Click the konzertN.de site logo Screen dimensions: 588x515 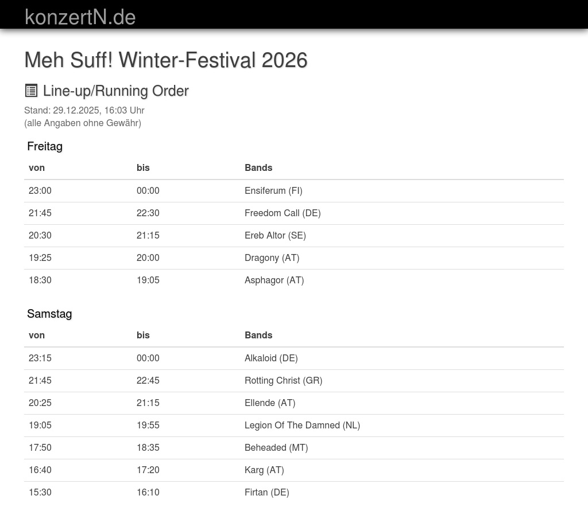80,17
